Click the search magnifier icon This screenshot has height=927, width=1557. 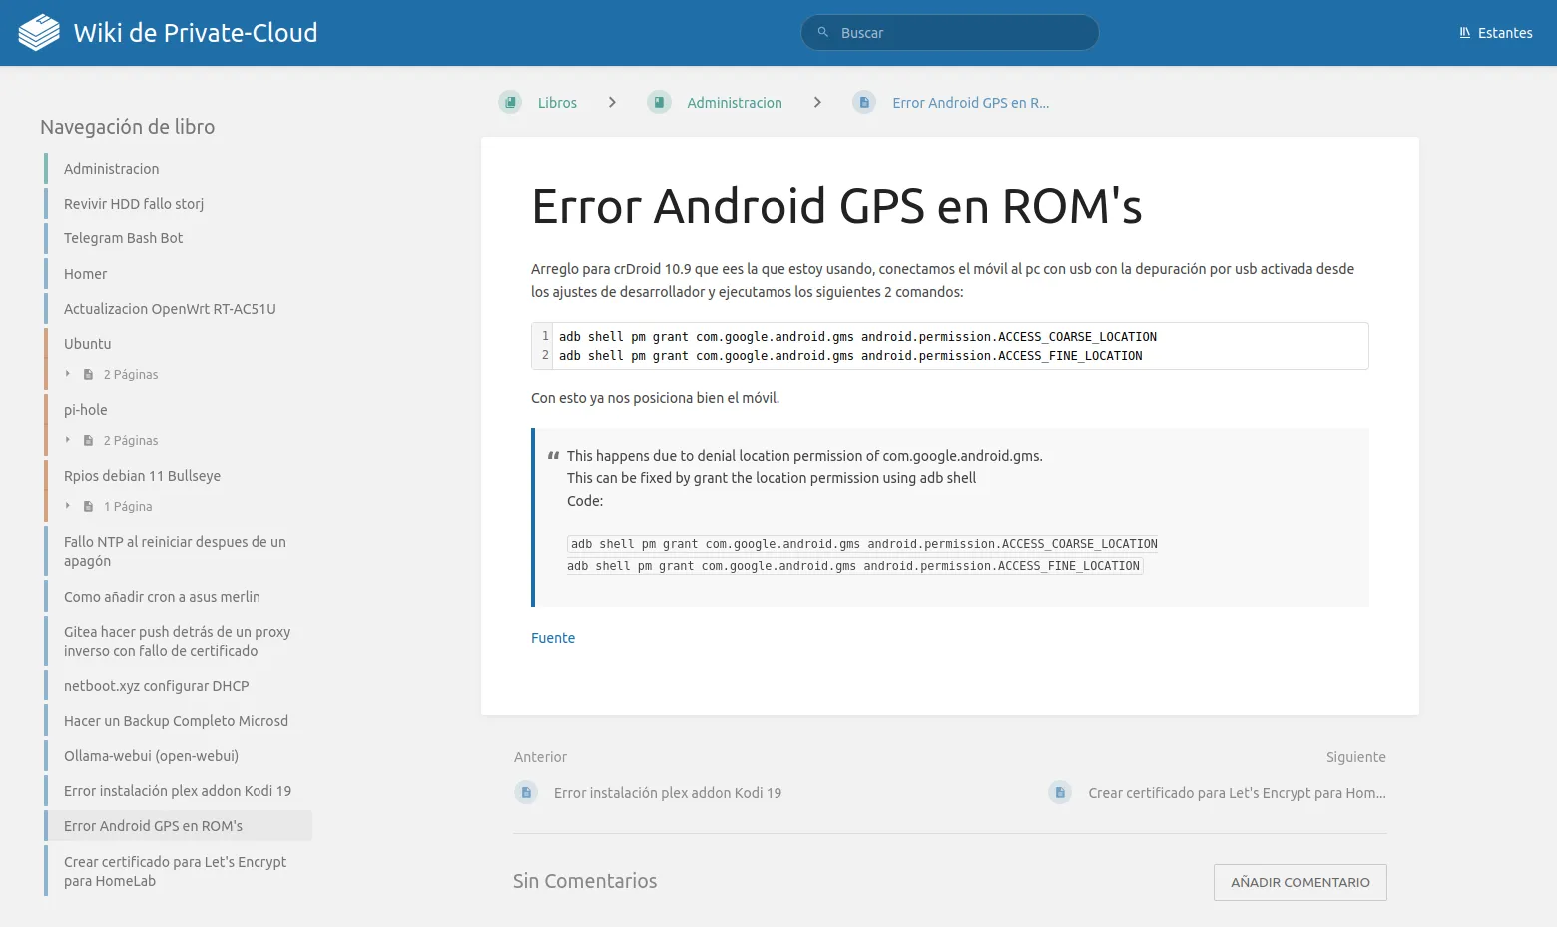pyautogui.click(x=823, y=33)
